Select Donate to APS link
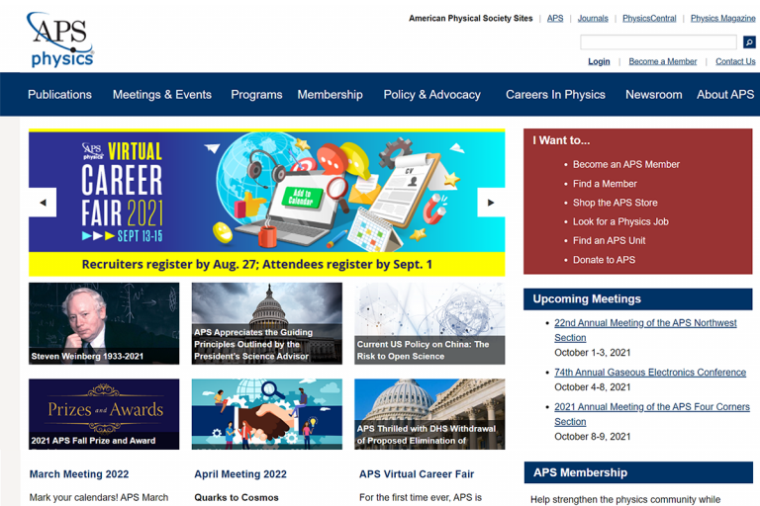The width and height of the screenshot is (760, 506). [604, 260]
